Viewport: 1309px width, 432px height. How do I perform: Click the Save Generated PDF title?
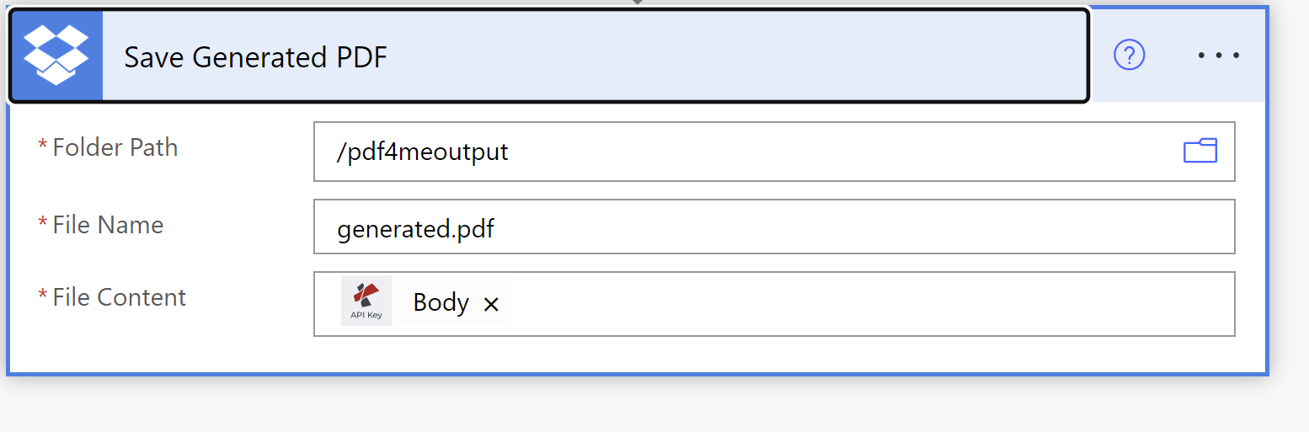point(256,57)
